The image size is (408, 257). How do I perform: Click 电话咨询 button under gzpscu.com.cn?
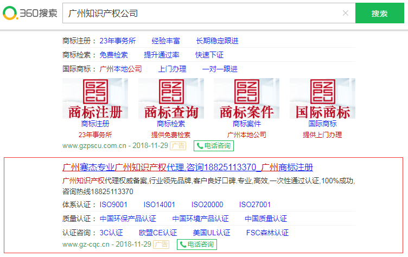pos(214,146)
